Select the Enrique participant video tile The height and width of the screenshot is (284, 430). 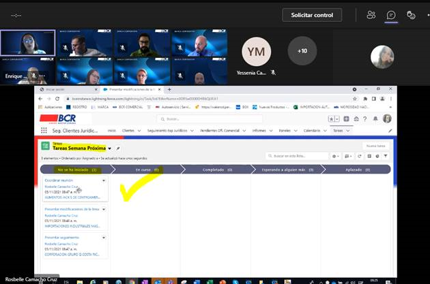click(x=28, y=71)
